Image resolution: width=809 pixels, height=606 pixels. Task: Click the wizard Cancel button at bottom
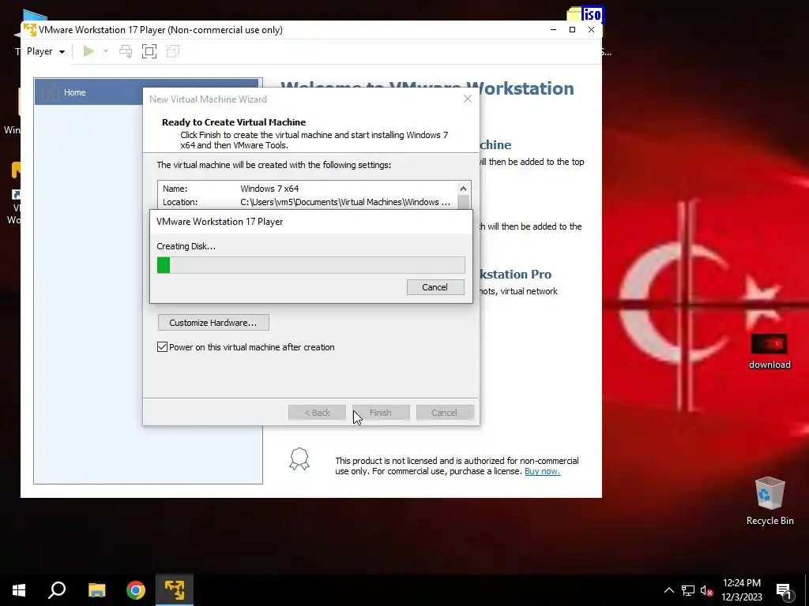[444, 412]
